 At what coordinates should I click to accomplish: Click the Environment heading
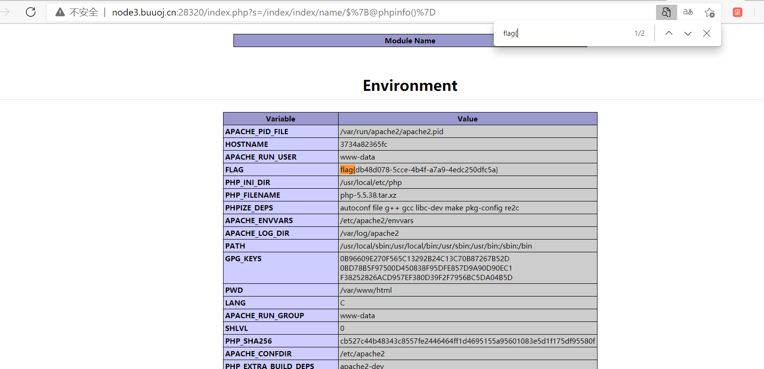pyautogui.click(x=410, y=86)
